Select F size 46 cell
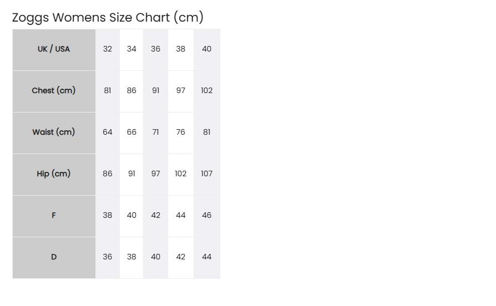496x306 pixels. click(x=207, y=216)
